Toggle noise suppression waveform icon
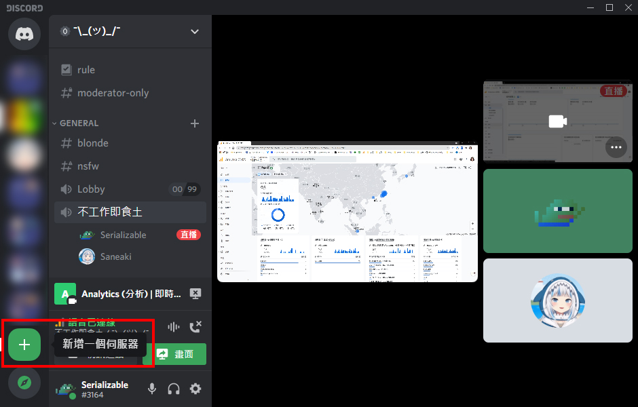Screen dimensions: 638x407 click(x=174, y=327)
